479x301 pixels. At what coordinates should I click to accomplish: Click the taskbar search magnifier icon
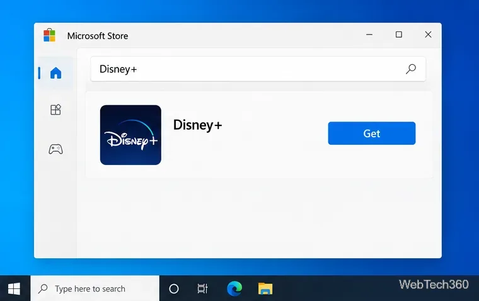click(43, 288)
